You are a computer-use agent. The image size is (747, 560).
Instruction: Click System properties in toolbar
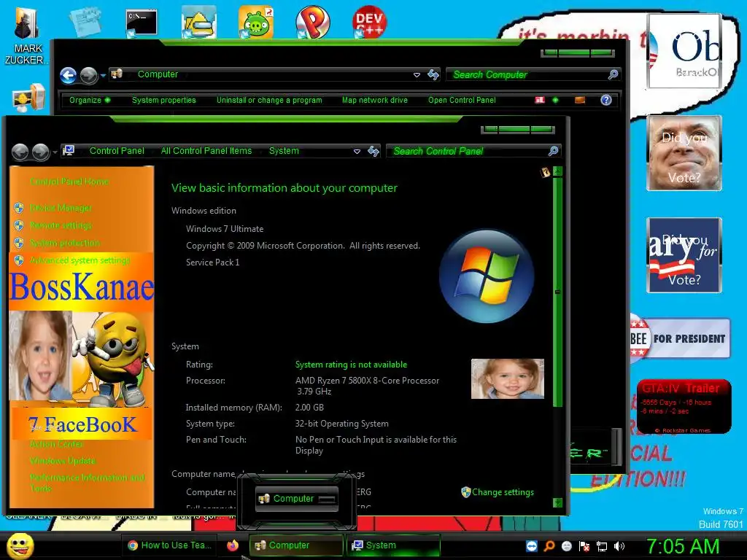tap(164, 100)
